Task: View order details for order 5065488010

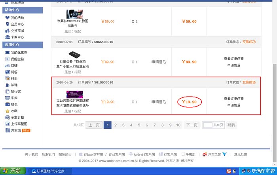Action: pyautogui.click(x=234, y=59)
